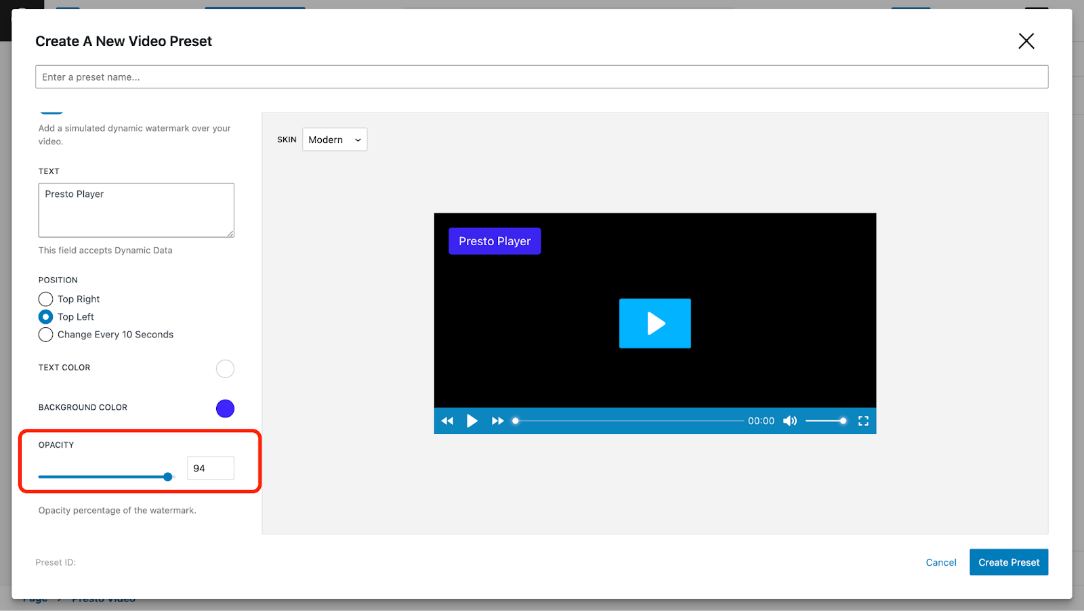The width and height of the screenshot is (1084, 611).
Task: Choose Change Every 10 Seconds position
Action: click(46, 335)
